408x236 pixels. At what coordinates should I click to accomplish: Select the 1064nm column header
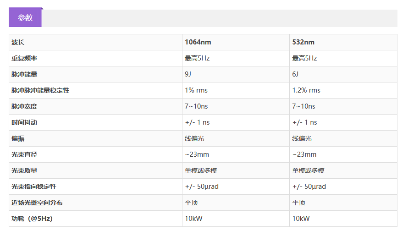tap(198, 42)
